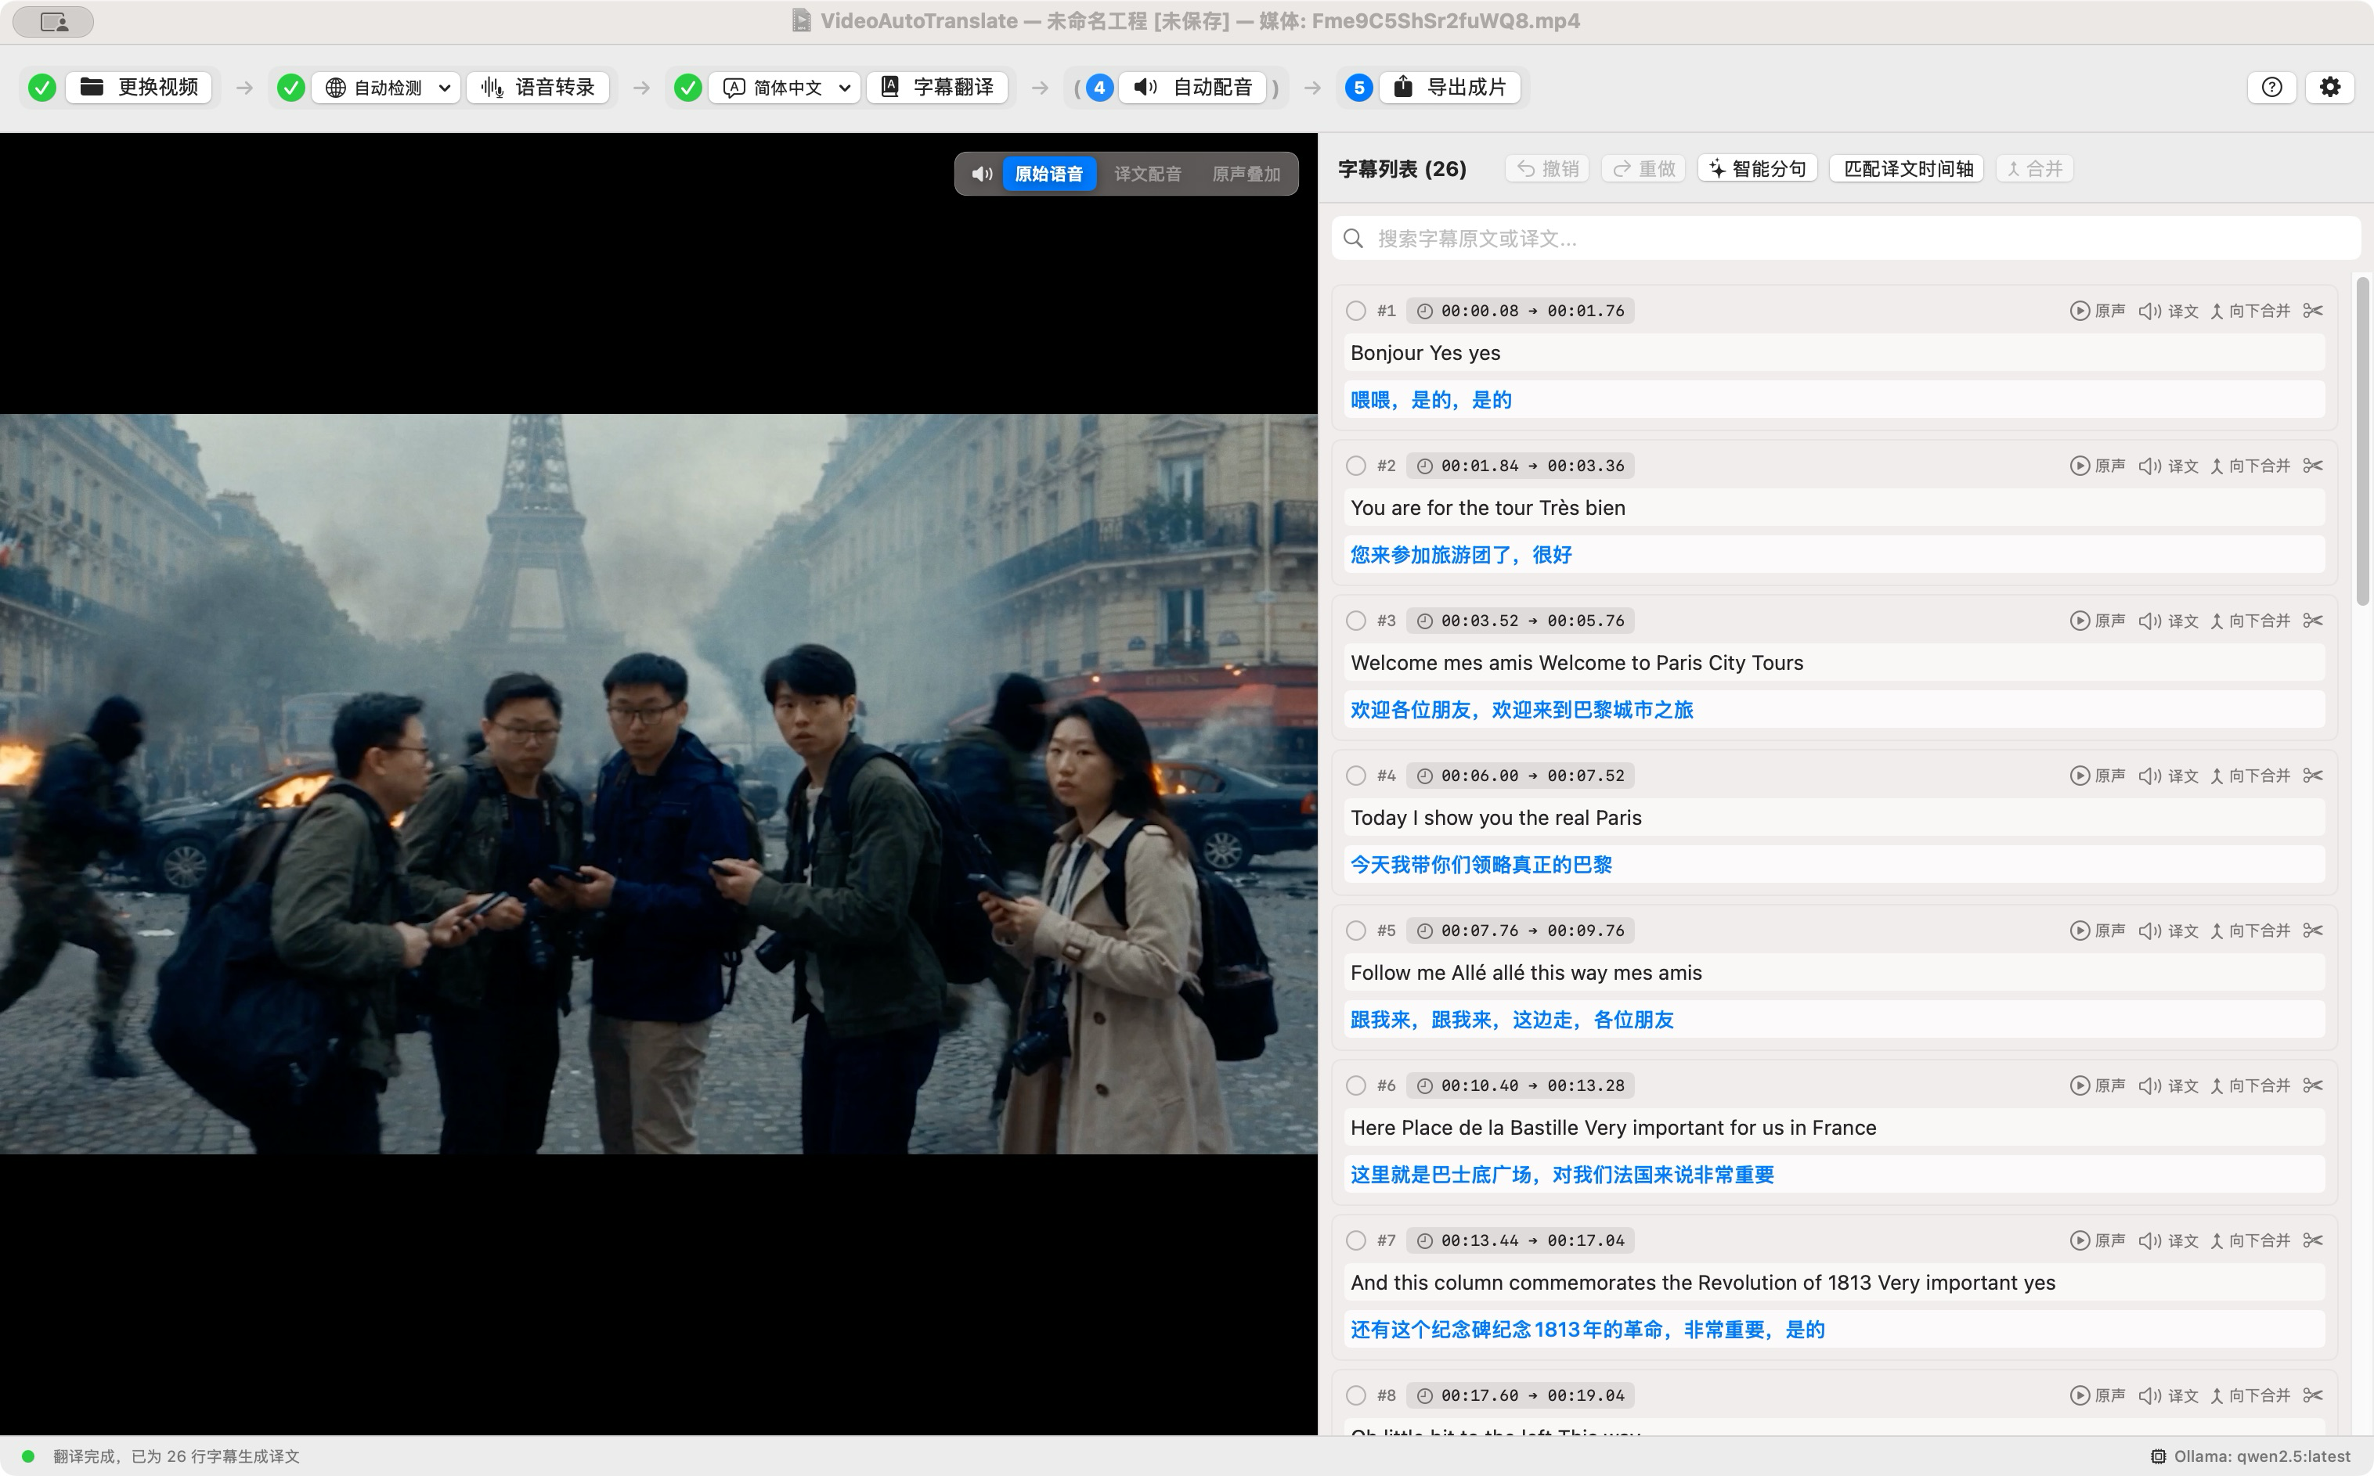
Task: Click the speaker icon in audio mode switcher
Action: point(981,174)
